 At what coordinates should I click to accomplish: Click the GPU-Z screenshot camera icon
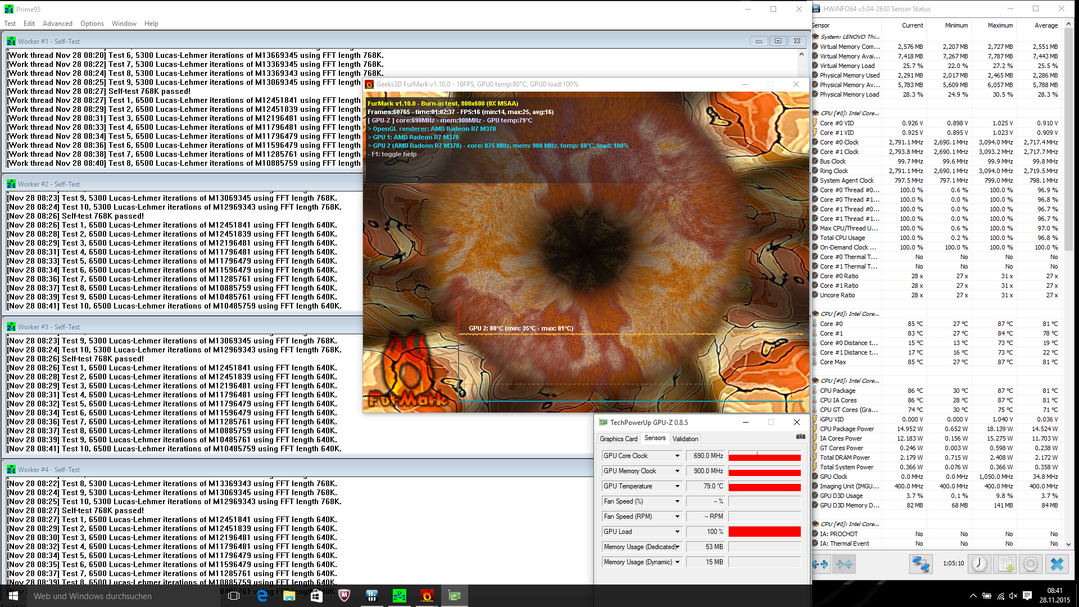[801, 437]
